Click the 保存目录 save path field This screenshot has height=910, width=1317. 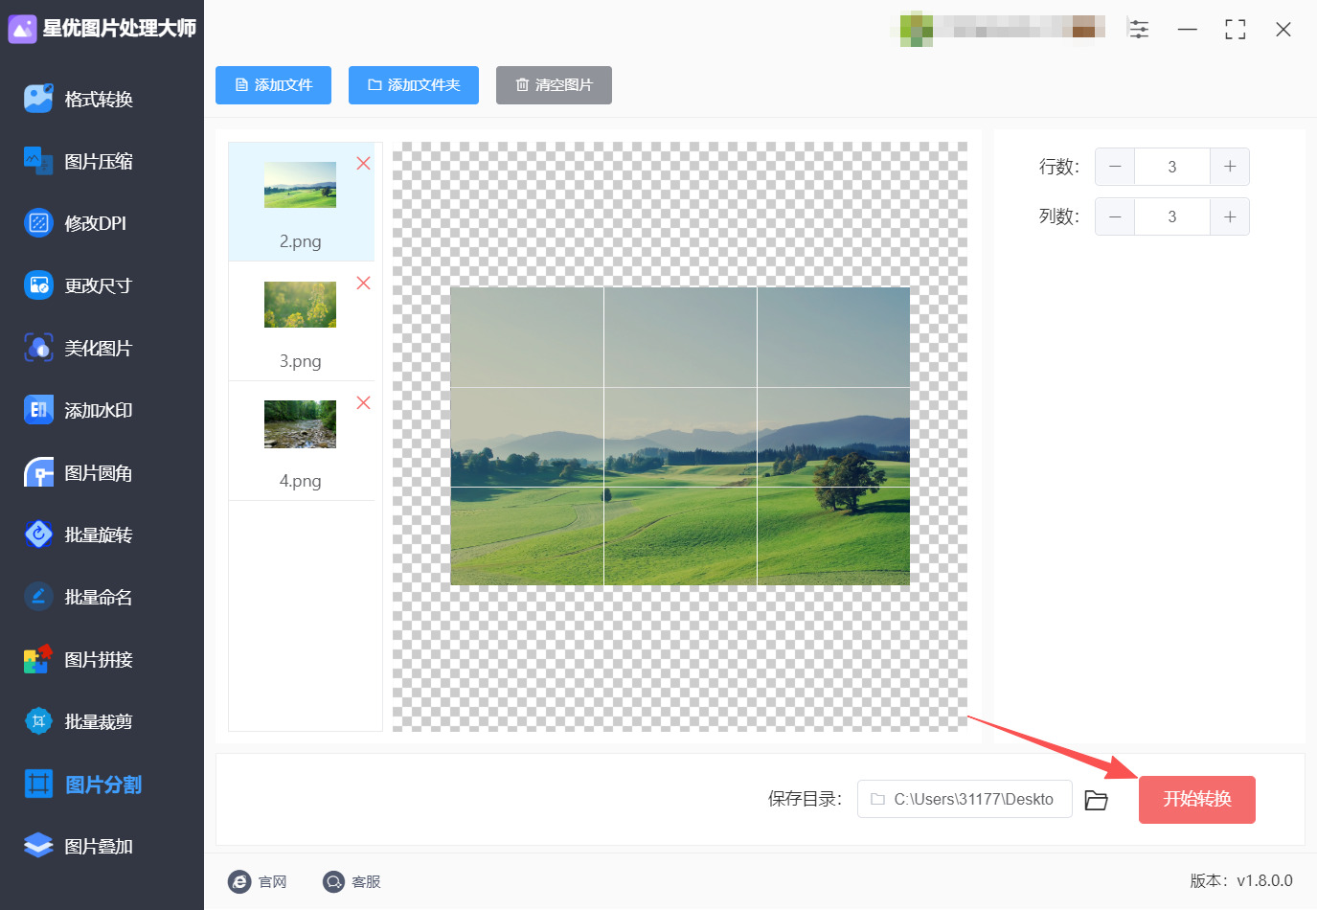pyautogui.click(x=965, y=799)
